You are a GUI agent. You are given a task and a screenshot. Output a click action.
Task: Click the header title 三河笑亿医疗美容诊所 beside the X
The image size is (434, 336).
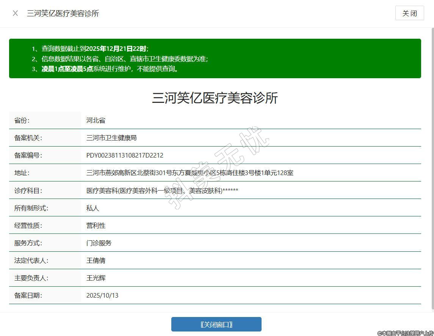point(63,13)
